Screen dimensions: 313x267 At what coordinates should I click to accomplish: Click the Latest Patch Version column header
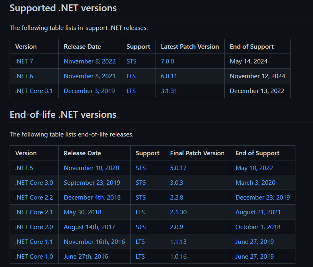pyautogui.click(x=190, y=47)
